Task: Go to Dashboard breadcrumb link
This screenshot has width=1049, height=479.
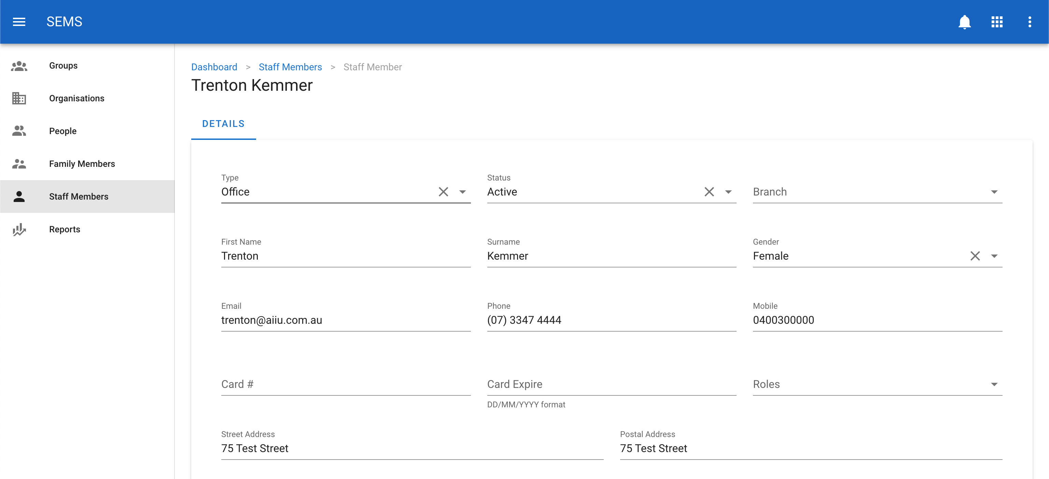Action: [214, 67]
